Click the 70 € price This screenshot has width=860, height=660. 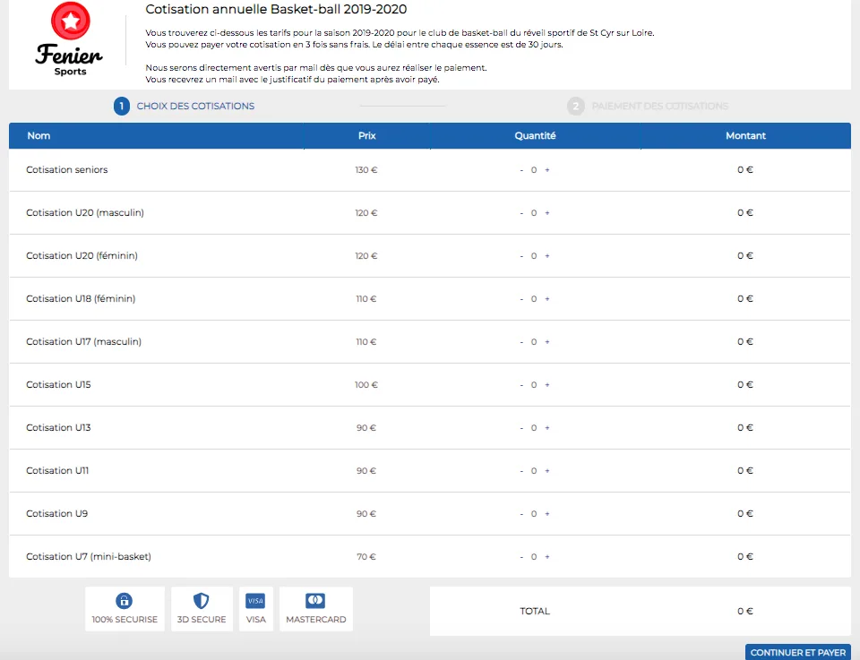click(365, 556)
